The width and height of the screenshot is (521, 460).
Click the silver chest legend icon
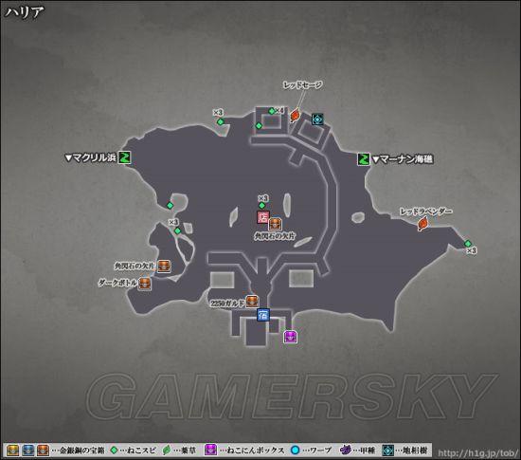coord(28,451)
